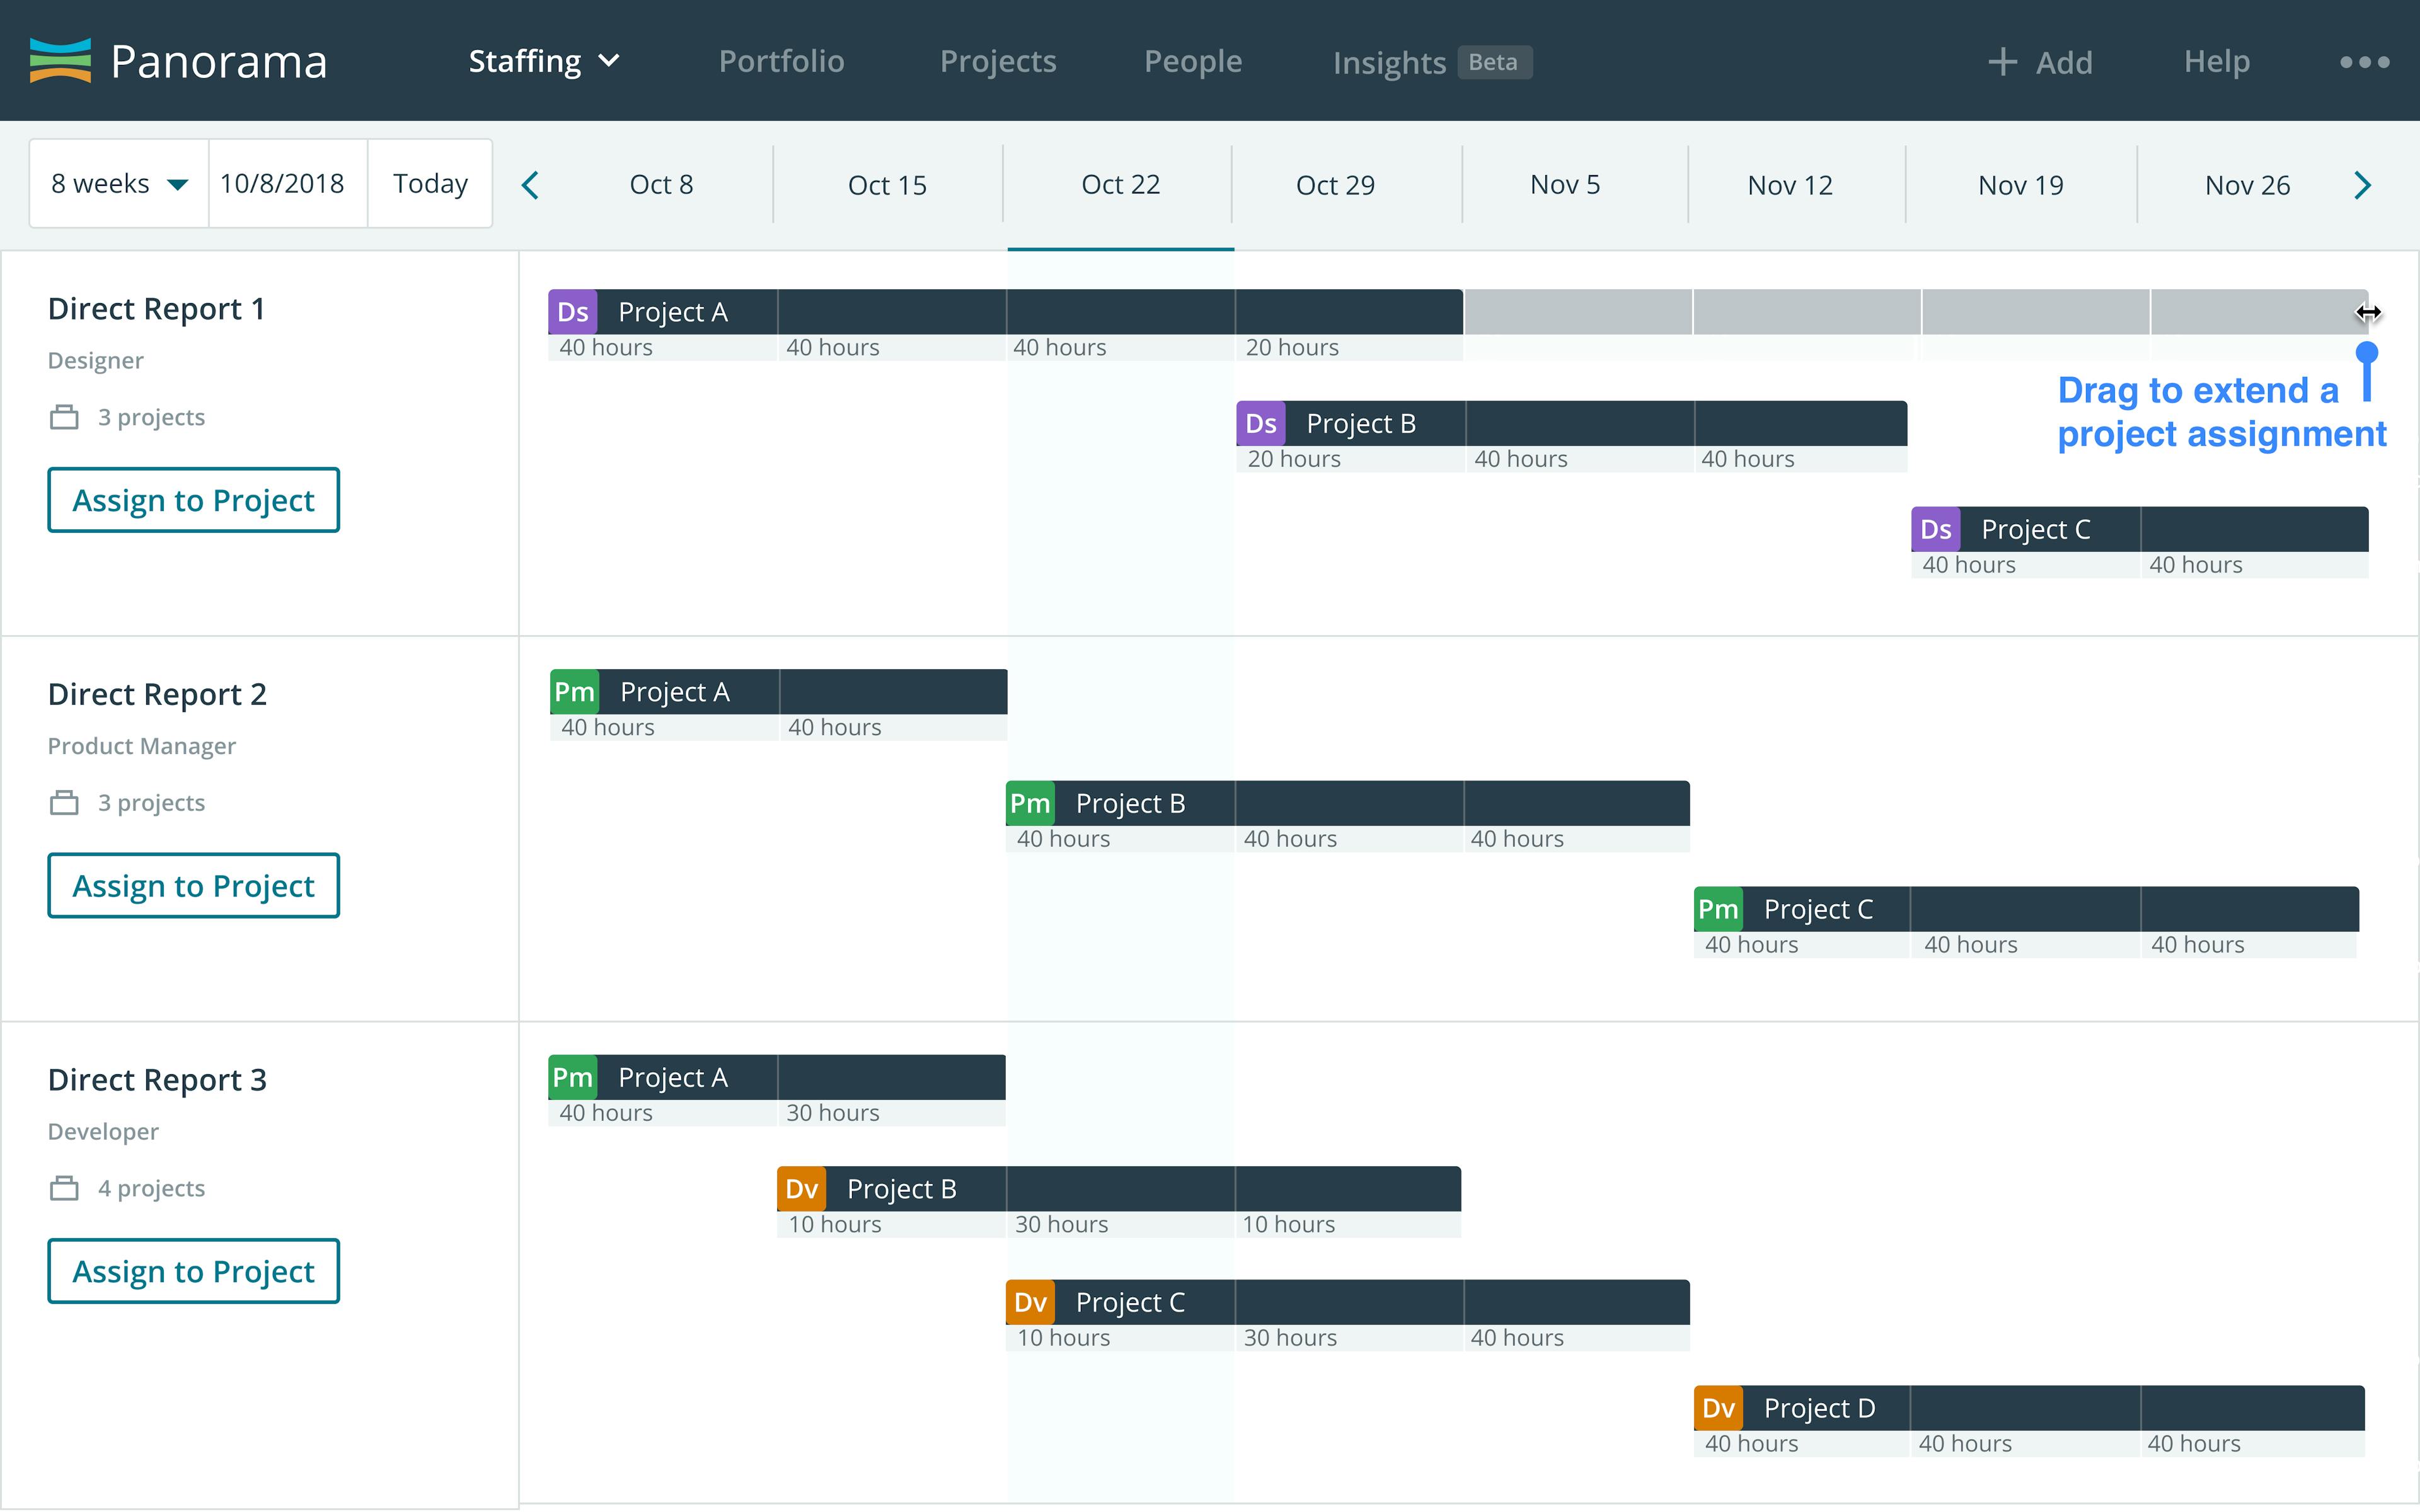Click 3 projects count for Direct Report 1

tap(151, 417)
